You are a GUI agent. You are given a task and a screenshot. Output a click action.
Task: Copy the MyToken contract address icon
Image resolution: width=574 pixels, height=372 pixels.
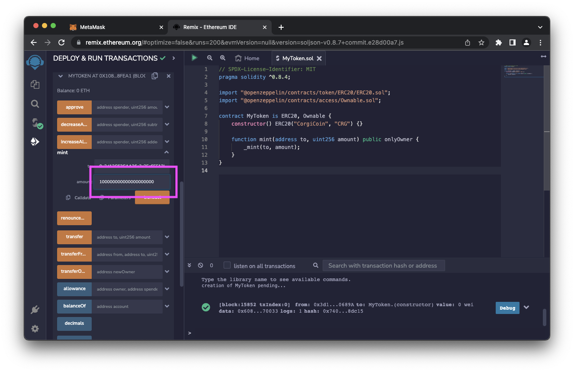pyautogui.click(x=154, y=76)
